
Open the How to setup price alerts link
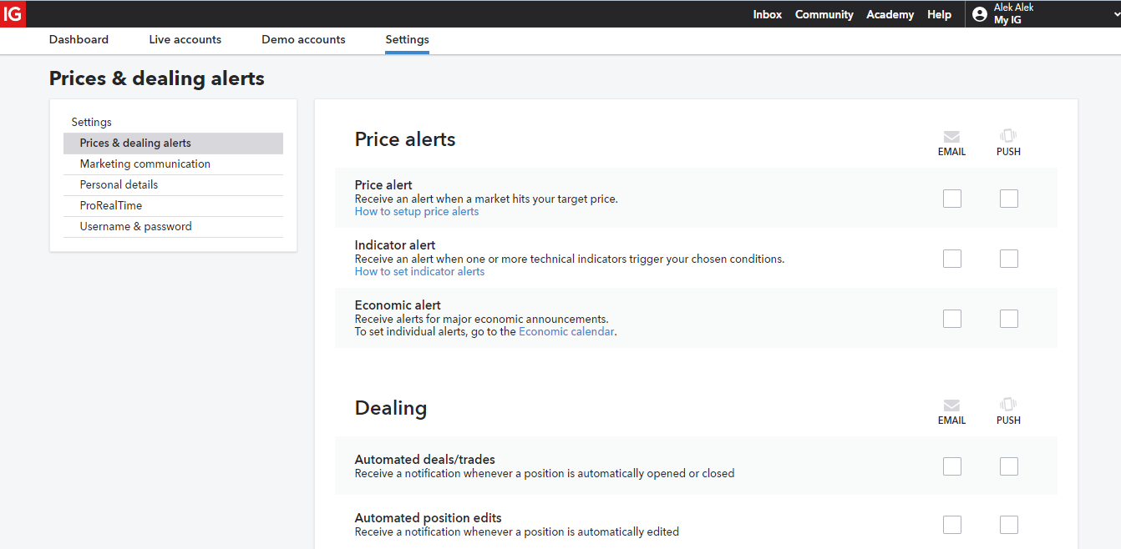click(x=417, y=212)
